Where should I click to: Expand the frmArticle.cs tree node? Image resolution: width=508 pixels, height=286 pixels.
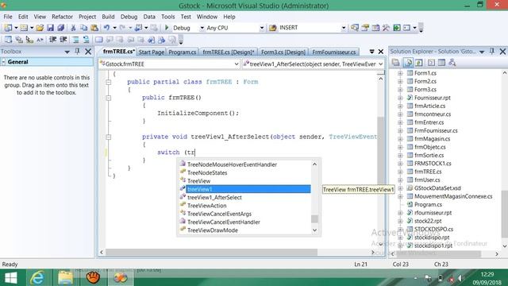[x=400, y=106]
